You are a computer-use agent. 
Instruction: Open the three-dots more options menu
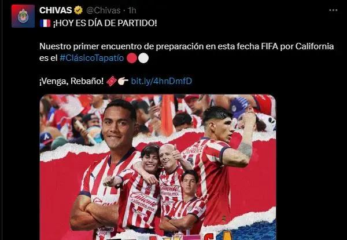[x=333, y=10]
